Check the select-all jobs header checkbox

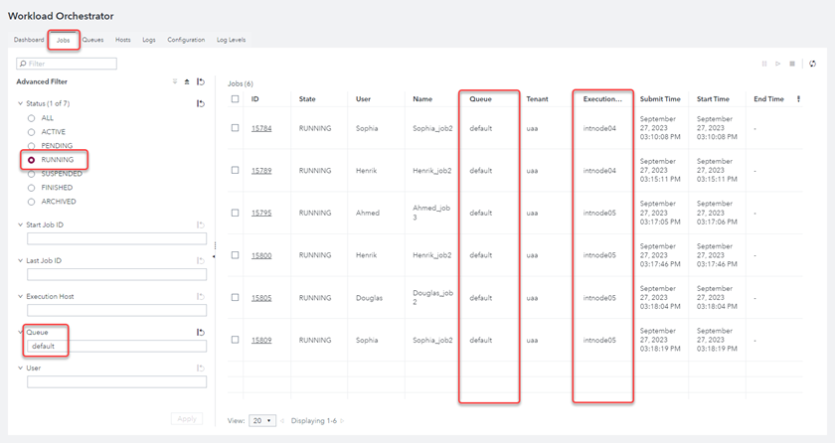click(x=235, y=99)
